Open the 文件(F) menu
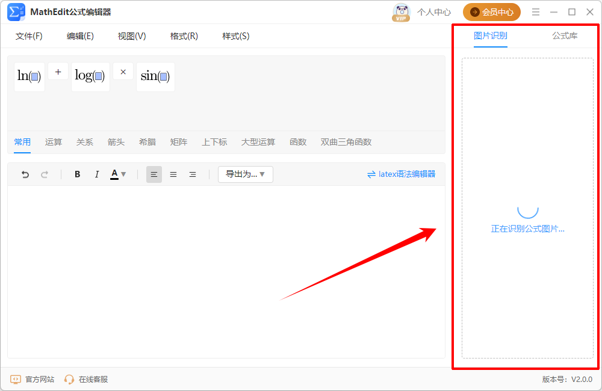Screen dimensions: 602x391 (x=29, y=36)
